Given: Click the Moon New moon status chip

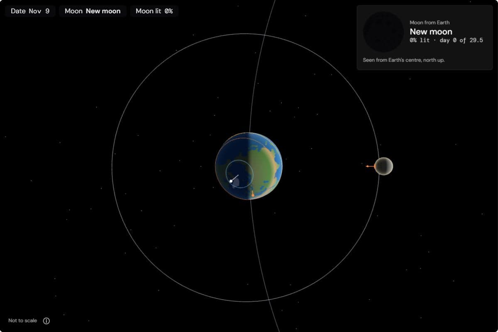Looking at the screenshot, I should [x=93, y=11].
